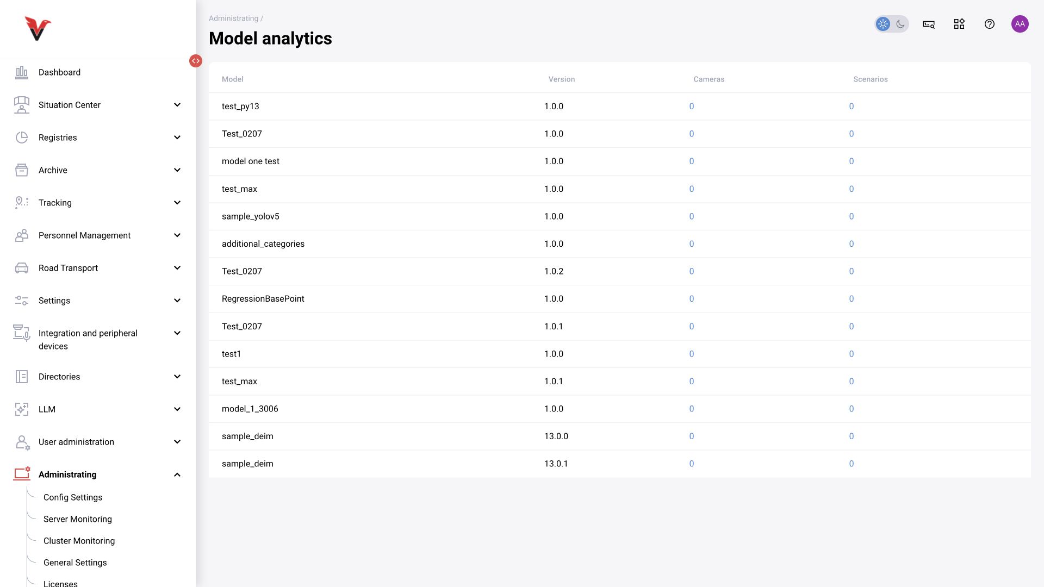Click the Administrating laptop icon

point(22,474)
